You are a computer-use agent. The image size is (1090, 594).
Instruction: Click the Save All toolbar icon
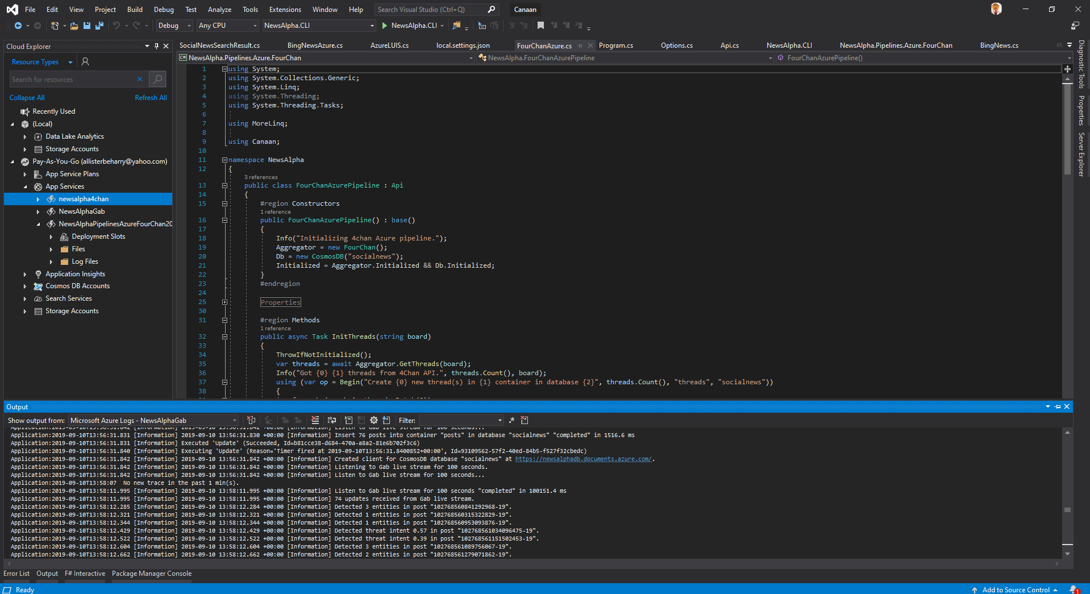tap(99, 26)
